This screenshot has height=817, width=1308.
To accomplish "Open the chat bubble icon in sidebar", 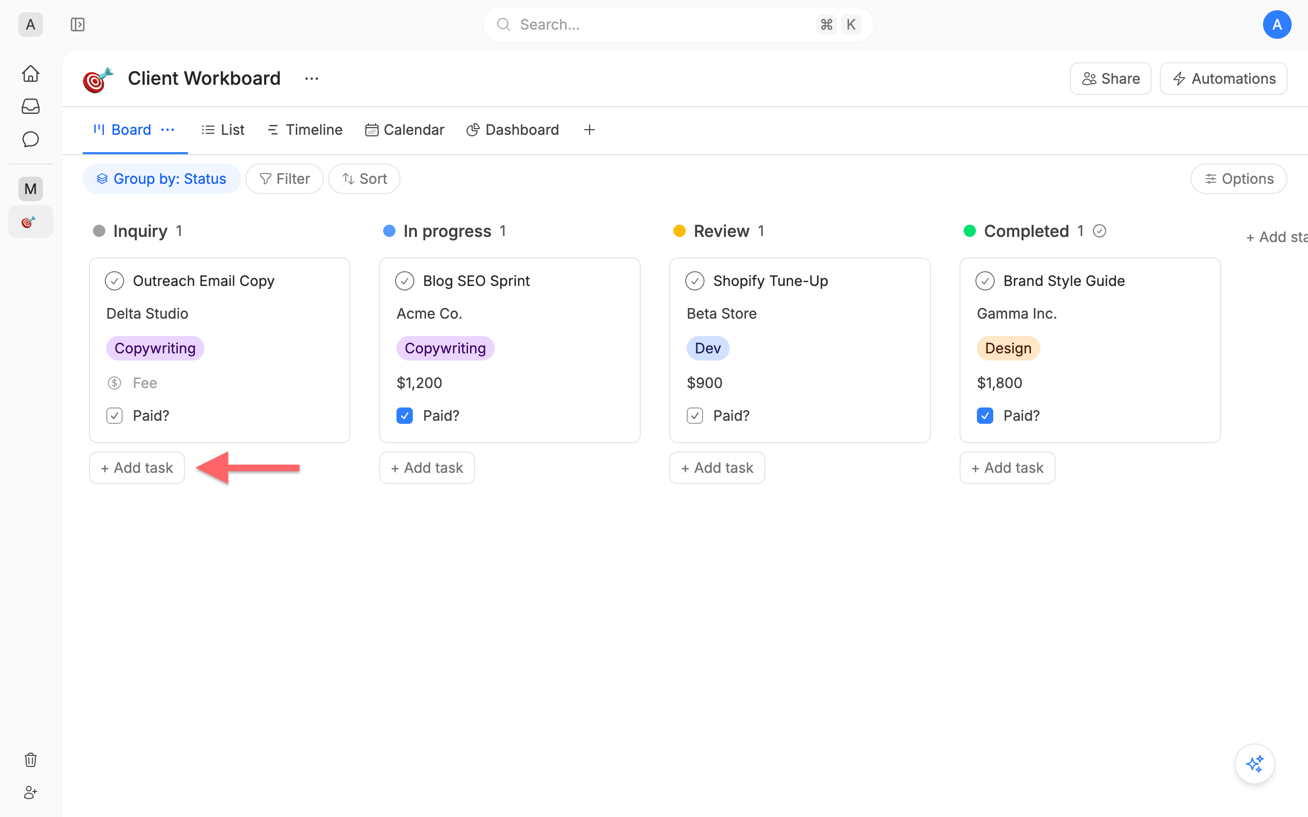I will point(31,139).
